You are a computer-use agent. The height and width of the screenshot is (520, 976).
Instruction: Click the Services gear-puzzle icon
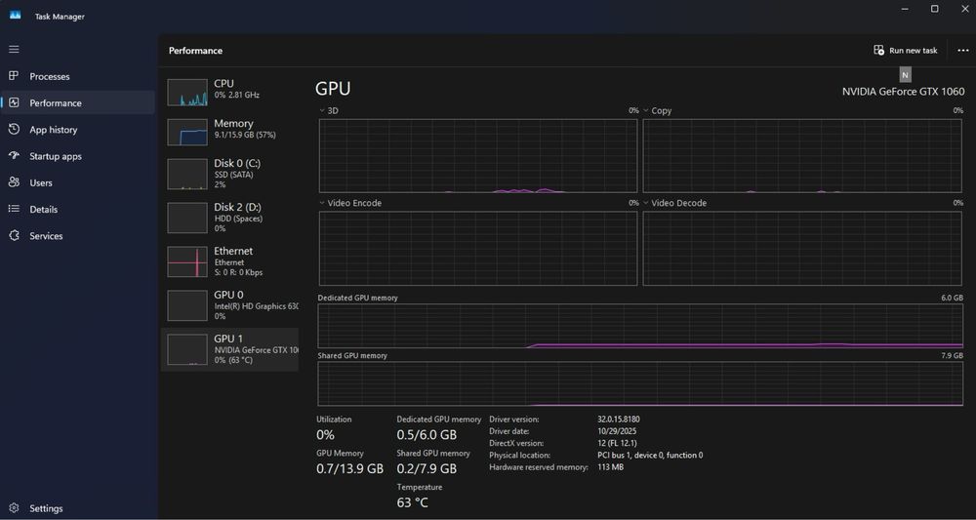(x=14, y=236)
